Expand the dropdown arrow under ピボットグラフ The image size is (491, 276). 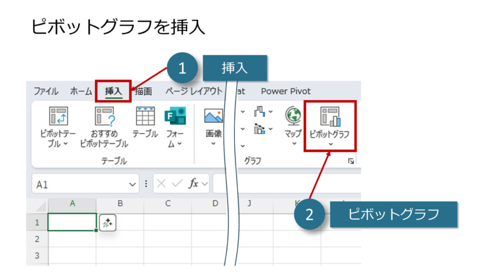pos(330,144)
